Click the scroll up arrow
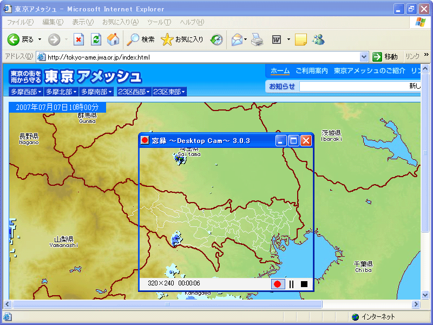Screen dimensions: 433x325 425,68
